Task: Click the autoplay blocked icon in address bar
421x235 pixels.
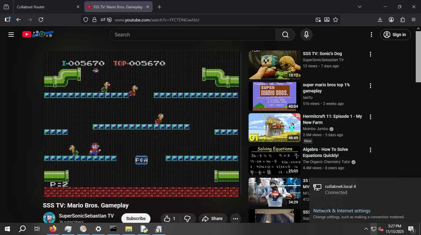Action: pos(110,20)
